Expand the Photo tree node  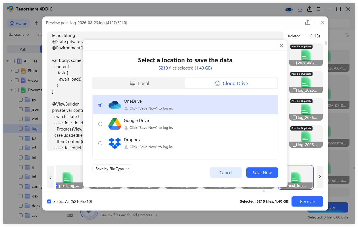[11, 71]
